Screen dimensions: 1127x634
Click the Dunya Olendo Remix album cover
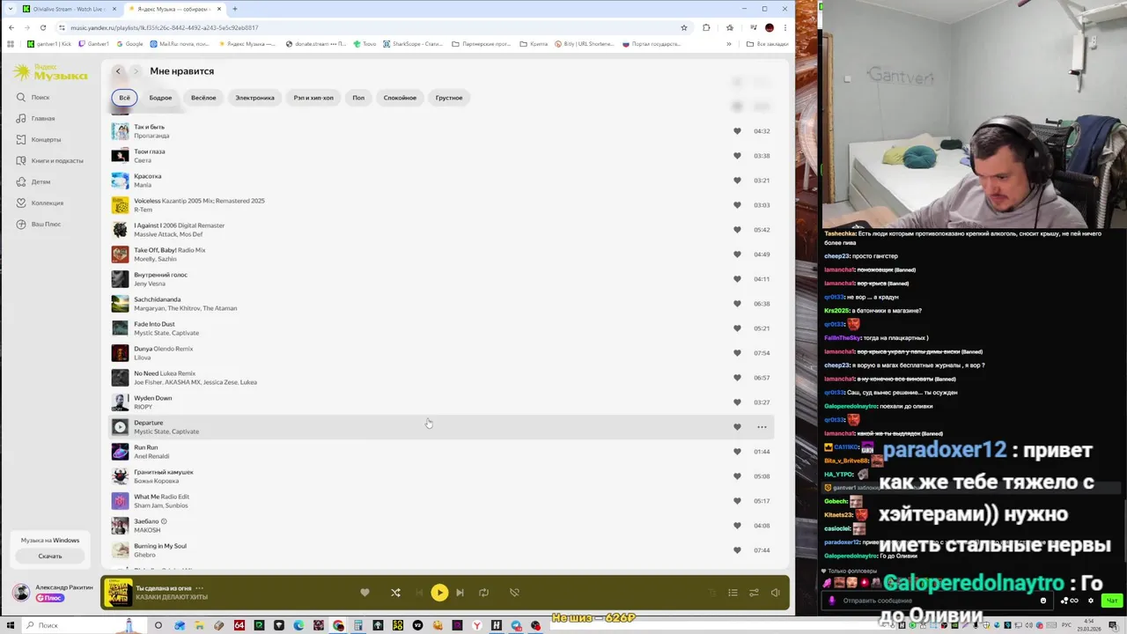120,353
